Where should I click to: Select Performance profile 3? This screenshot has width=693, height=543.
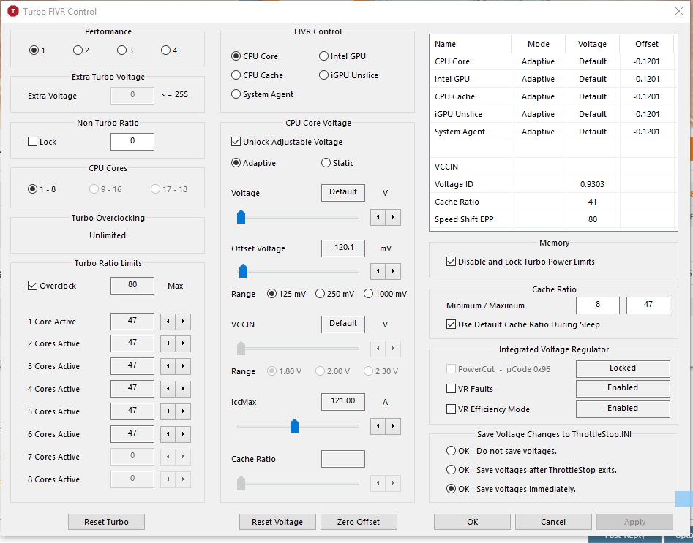[125, 50]
